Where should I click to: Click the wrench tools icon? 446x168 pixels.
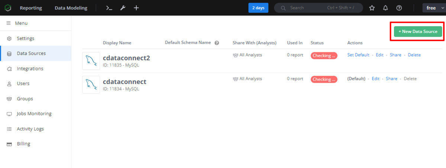123,8
